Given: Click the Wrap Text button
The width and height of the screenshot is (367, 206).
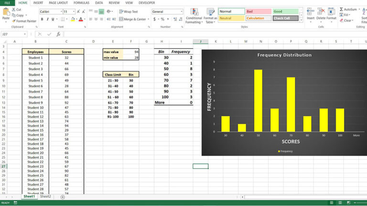Looking at the screenshot, I should tap(129, 11).
